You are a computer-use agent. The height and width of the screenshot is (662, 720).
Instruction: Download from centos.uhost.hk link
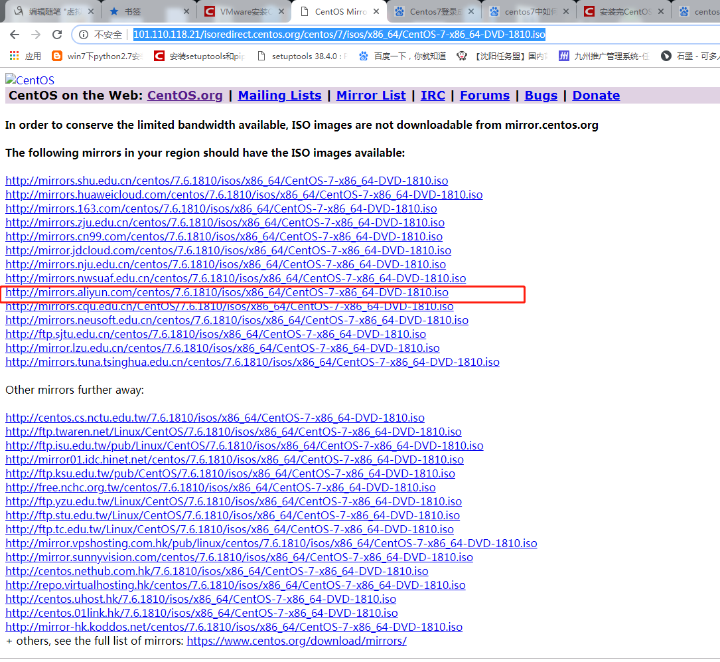[x=200, y=599]
